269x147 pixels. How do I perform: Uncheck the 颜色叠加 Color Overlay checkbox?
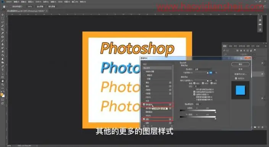pos(144,104)
